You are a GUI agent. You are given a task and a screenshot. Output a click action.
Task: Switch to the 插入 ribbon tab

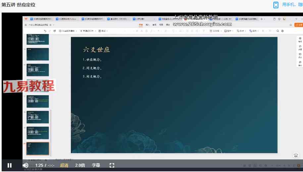(x=147, y=25)
